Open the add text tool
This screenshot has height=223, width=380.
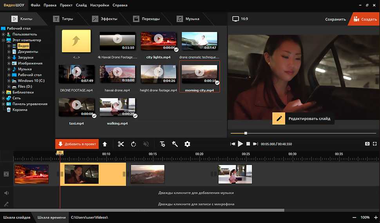[x=162, y=144]
